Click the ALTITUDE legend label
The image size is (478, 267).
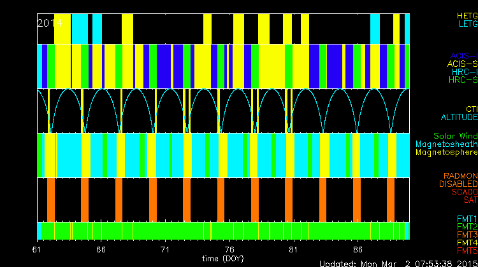click(458, 118)
